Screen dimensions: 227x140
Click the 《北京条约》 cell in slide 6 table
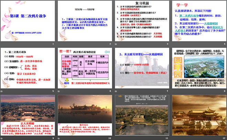point(102,72)
